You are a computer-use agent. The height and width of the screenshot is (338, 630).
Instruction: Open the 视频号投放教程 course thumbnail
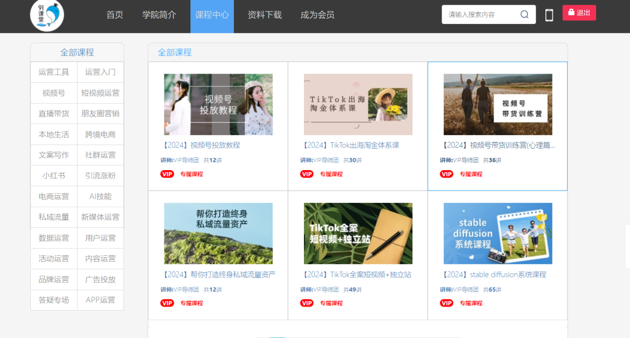coord(218,104)
